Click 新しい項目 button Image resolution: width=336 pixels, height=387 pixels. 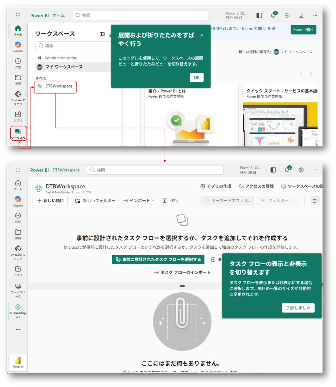pyautogui.click(x=50, y=201)
